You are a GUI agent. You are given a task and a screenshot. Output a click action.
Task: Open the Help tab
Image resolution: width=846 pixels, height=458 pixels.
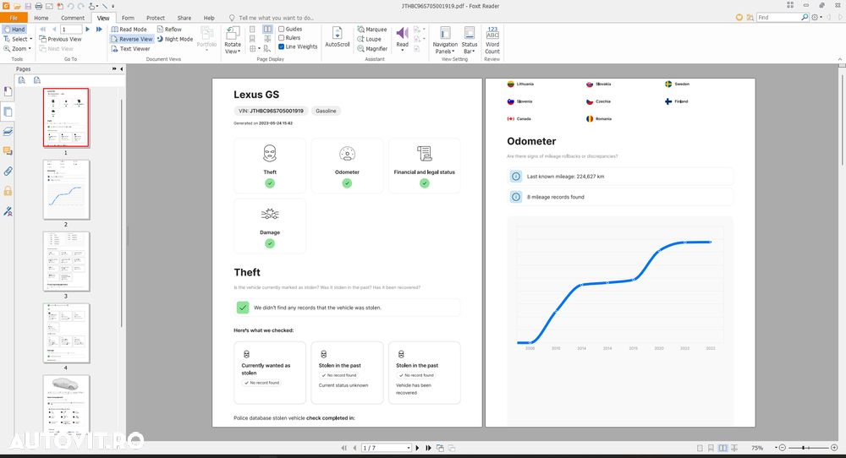209,18
